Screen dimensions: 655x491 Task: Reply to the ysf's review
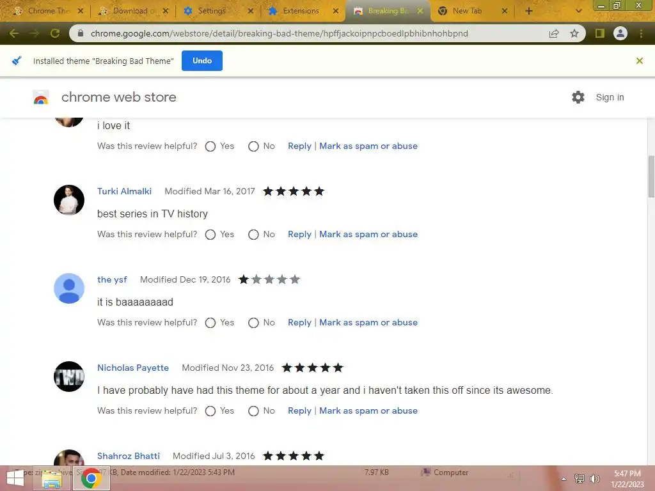299,322
